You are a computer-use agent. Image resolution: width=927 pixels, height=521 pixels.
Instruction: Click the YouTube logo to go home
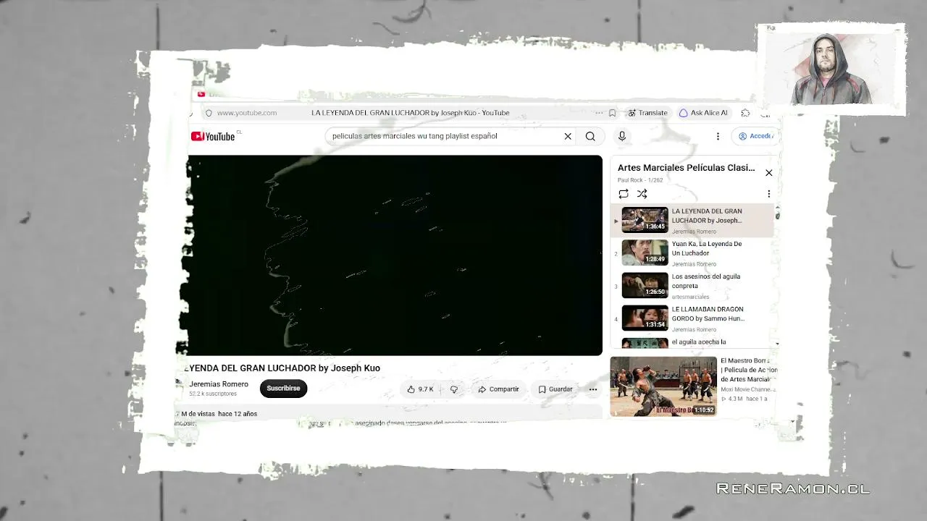[x=213, y=136]
